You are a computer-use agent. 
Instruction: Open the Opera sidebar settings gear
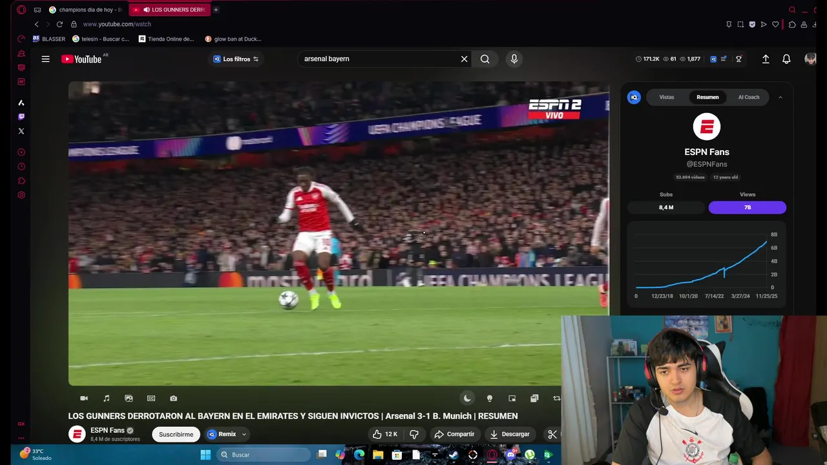(21, 195)
